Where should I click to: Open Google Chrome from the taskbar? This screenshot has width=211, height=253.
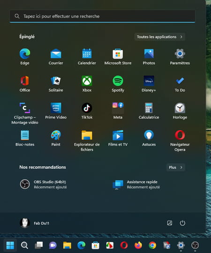(x=152, y=246)
